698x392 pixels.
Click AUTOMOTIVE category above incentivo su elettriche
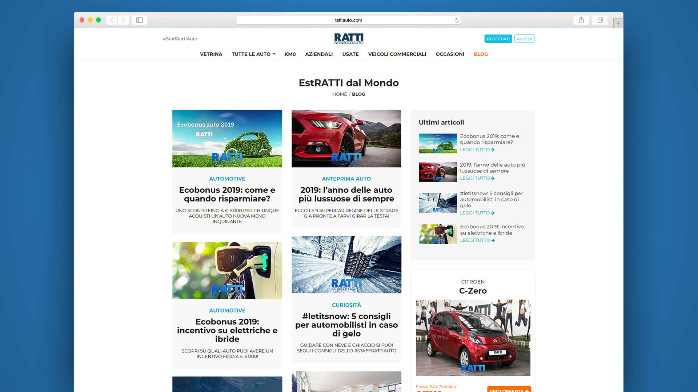pyautogui.click(x=227, y=310)
